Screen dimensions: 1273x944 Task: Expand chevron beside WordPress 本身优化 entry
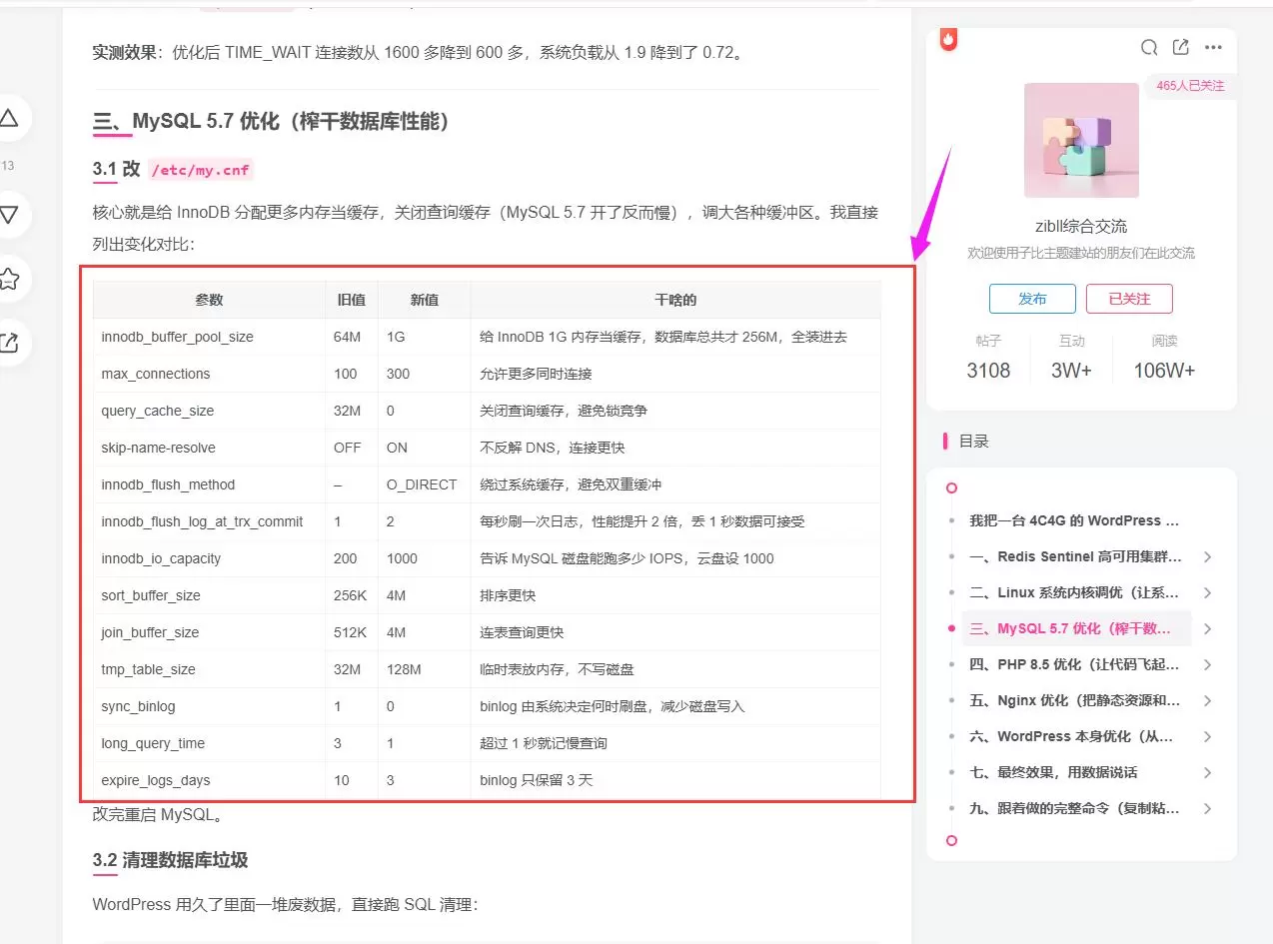[1208, 736]
